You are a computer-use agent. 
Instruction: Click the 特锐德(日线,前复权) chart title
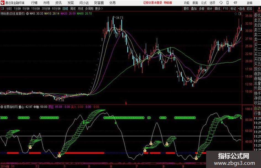pos(13,14)
